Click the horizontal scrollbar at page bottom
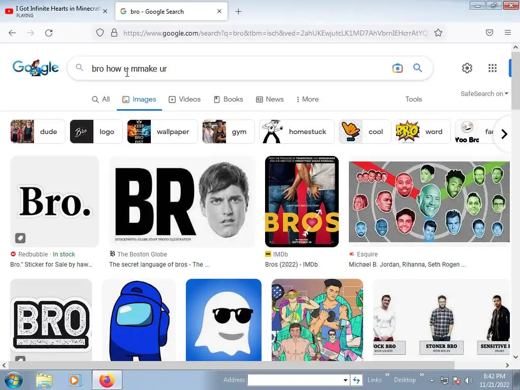This screenshot has width=520, height=390. coord(231,365)
